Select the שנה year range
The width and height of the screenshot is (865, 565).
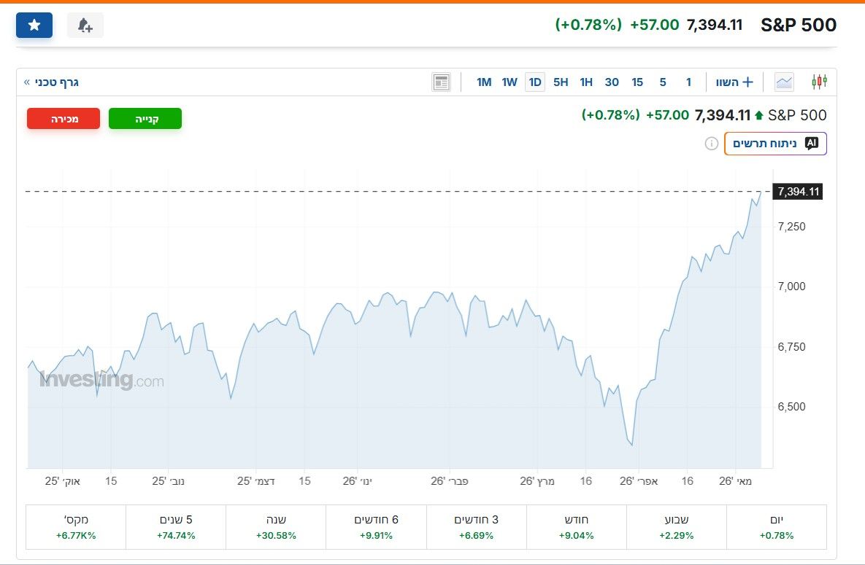pos(276,527)
